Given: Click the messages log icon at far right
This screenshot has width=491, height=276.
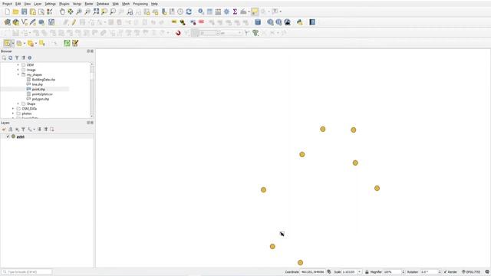Looking at the screenshot, I should [487, 272].
